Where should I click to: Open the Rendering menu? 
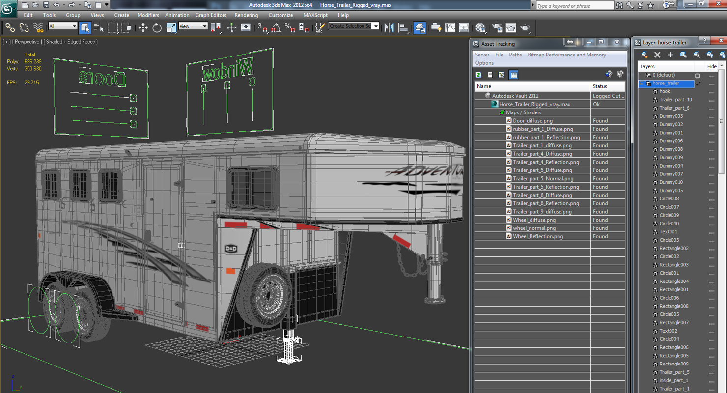[246, 15]
